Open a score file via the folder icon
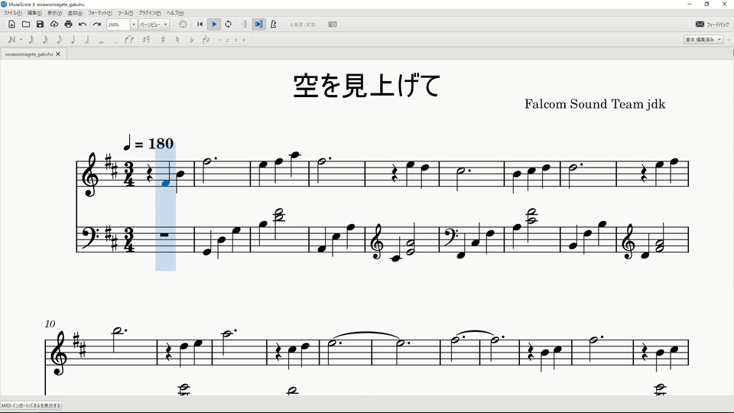Screen dimensions: 734x413 (26, 24)
